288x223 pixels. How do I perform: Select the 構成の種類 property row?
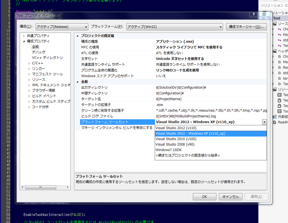click(x=173, y=42)
